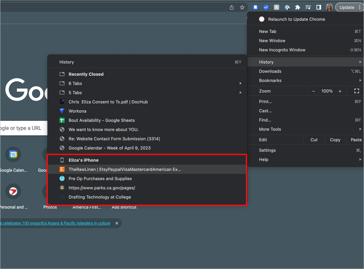Dismiss the promo banner with X
Viewport: 364px width, 269px height.
[117, 223]
